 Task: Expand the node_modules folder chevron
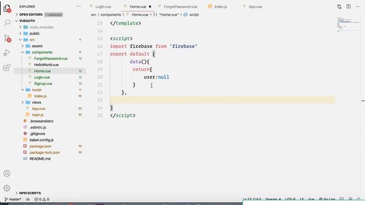click(21, 27)
